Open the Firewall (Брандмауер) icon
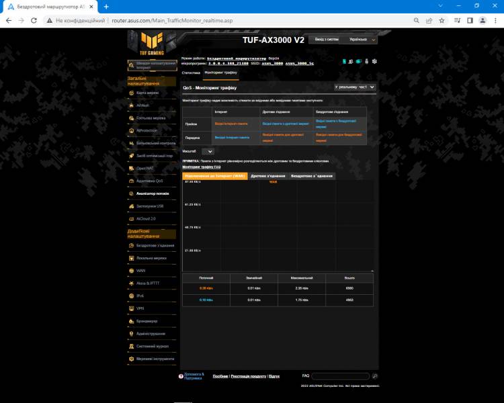This screenshot has height=403, width=504. [x=131, y=321]
